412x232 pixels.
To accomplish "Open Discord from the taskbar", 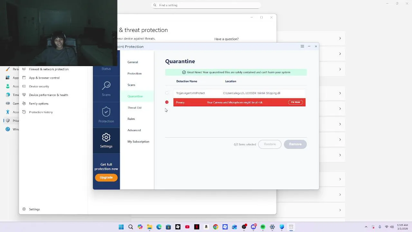I will coord(254,227).
